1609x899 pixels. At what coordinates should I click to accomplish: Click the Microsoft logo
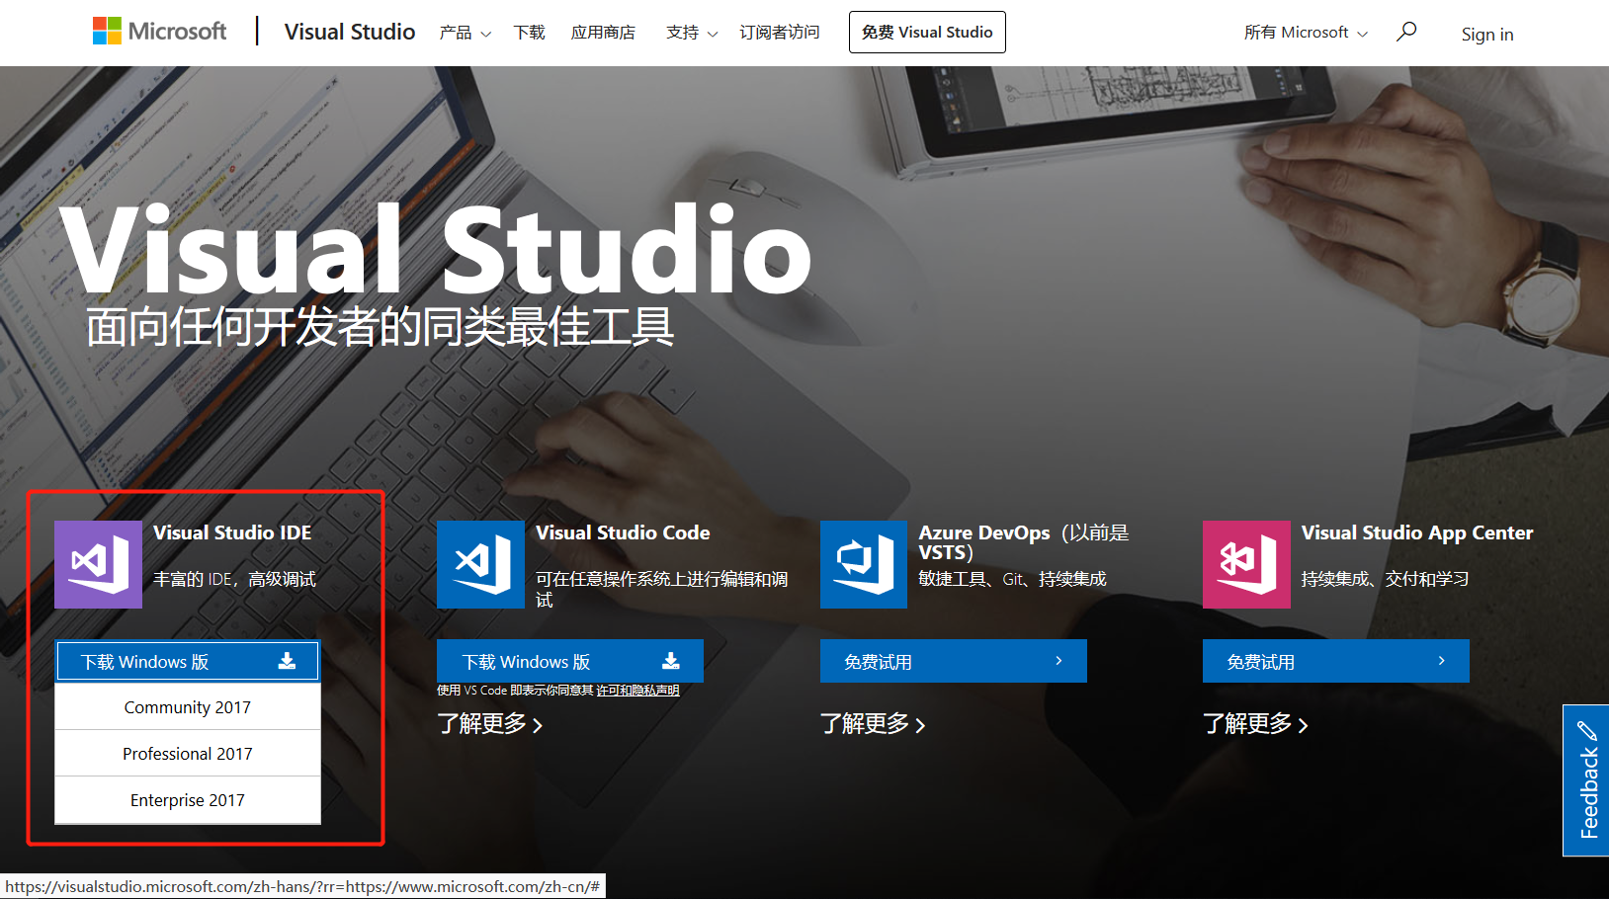[x=159, y=32]
